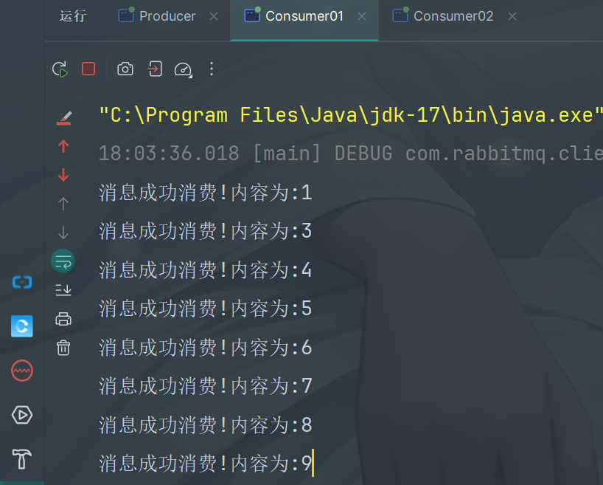Open the Services play-hexagon tool window

click(x=22, y=415)
